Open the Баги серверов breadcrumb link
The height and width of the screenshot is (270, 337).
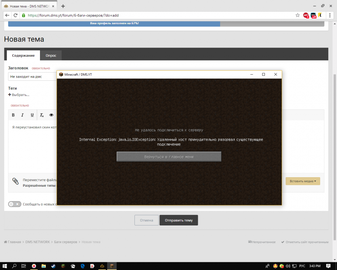point(66,242)
